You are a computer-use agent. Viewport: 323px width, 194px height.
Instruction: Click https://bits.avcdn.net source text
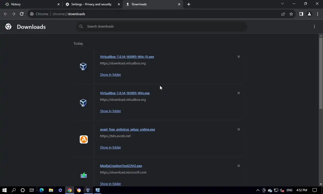tap(115, 136)
